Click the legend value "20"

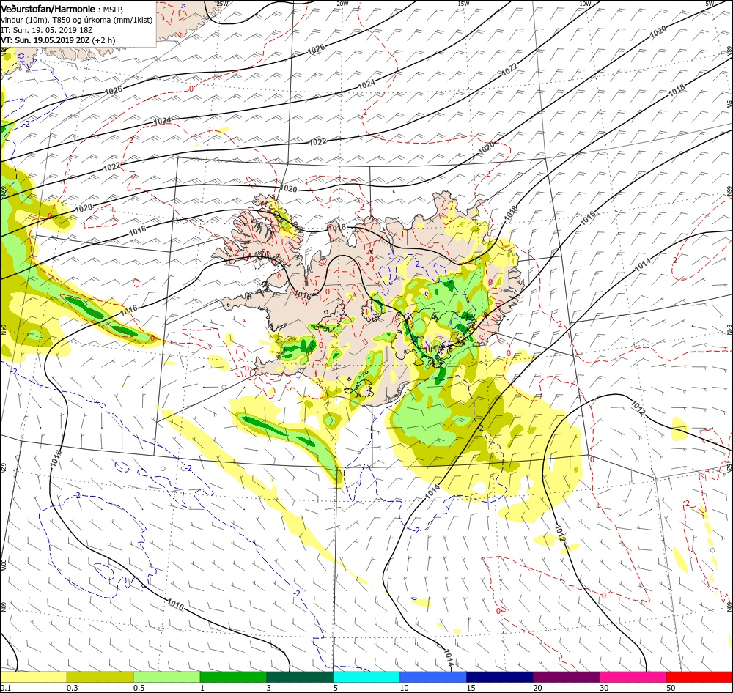click(537, 688)
